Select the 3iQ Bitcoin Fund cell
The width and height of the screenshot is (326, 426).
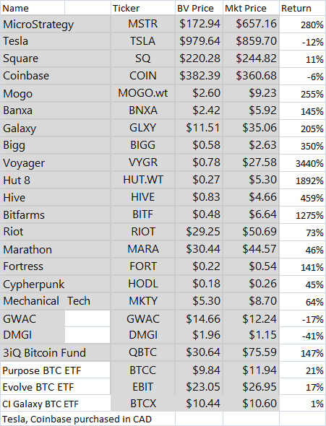pyautogui.click(x=56, y=352)
